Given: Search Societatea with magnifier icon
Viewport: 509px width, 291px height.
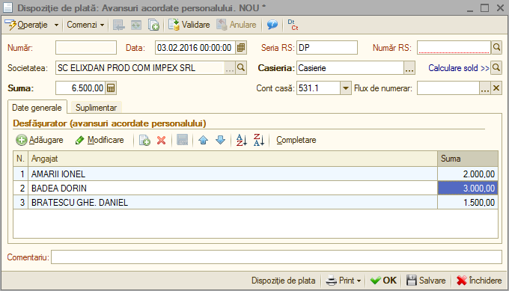Looking at the screenshot, I should coord(241,67).
